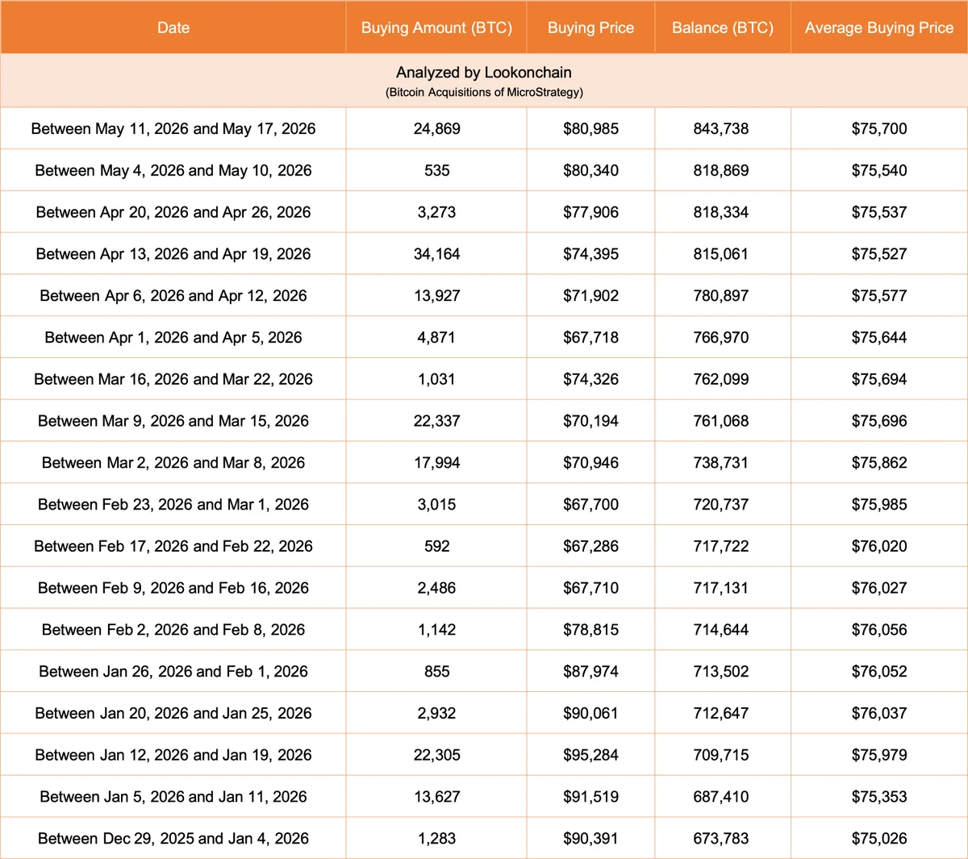Screen dimensions: 968x859
Task: Select the May 11 to May 17, 2026 date cell
Action: pyautogui.click(x=173, y=128)
